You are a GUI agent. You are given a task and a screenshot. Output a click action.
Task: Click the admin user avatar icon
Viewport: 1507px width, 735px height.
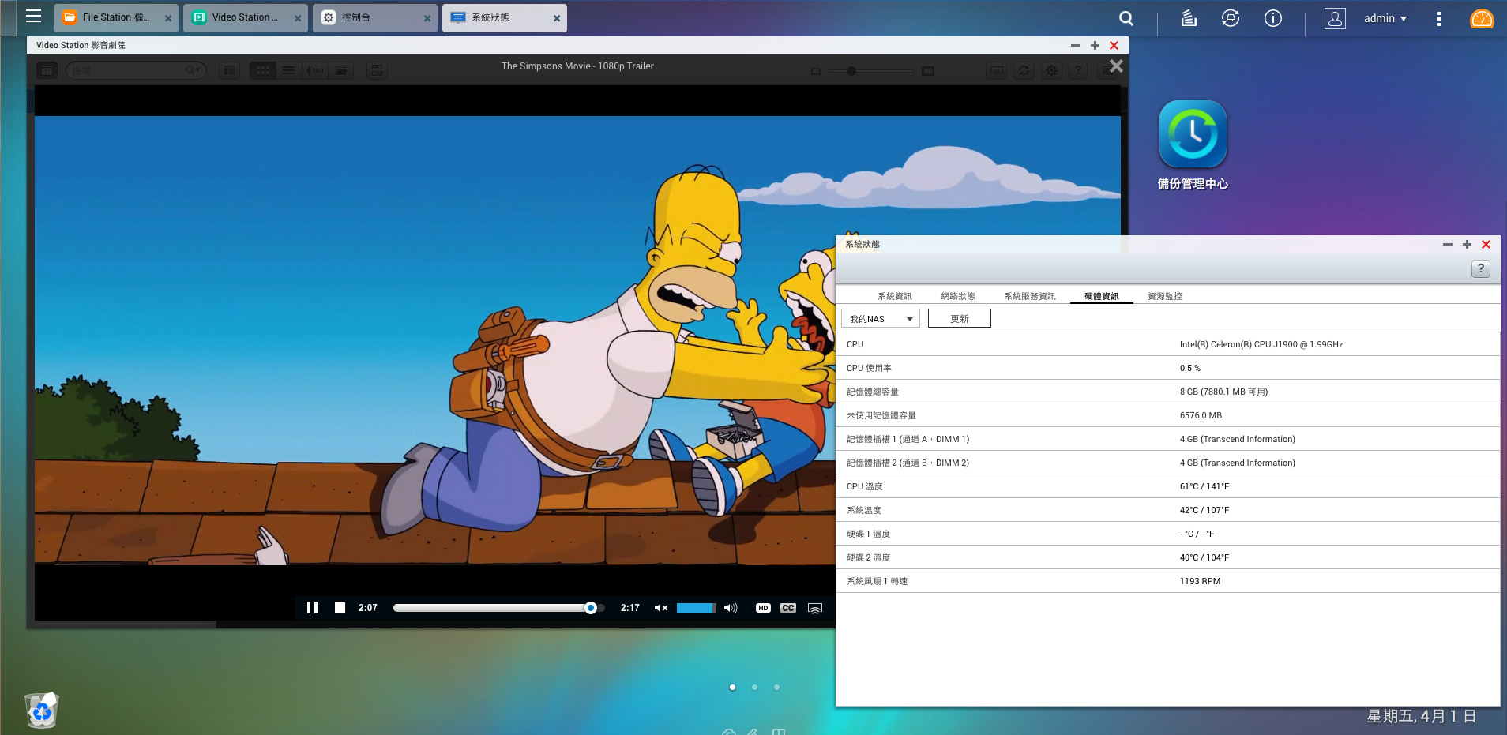click(1335, 18)
